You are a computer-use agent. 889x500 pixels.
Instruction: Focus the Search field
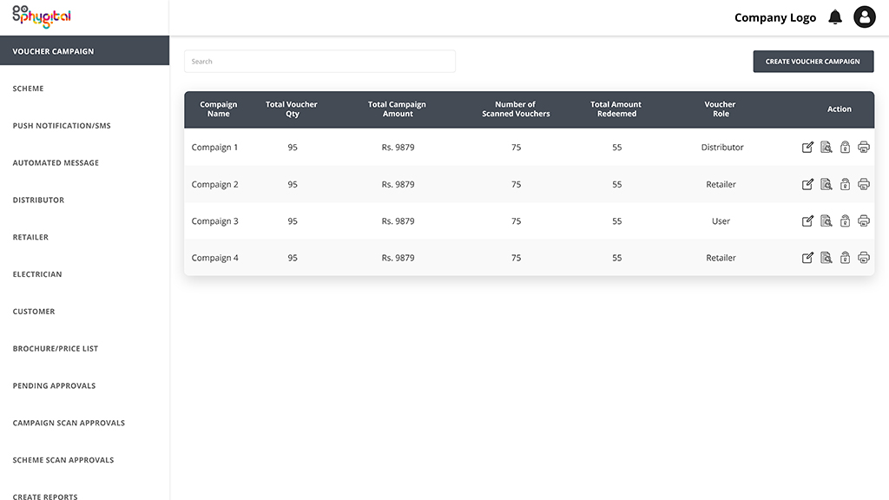(x=319, y=62)
